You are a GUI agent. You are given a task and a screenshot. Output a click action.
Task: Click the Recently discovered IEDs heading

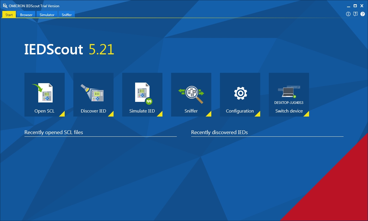pos(219,132)
